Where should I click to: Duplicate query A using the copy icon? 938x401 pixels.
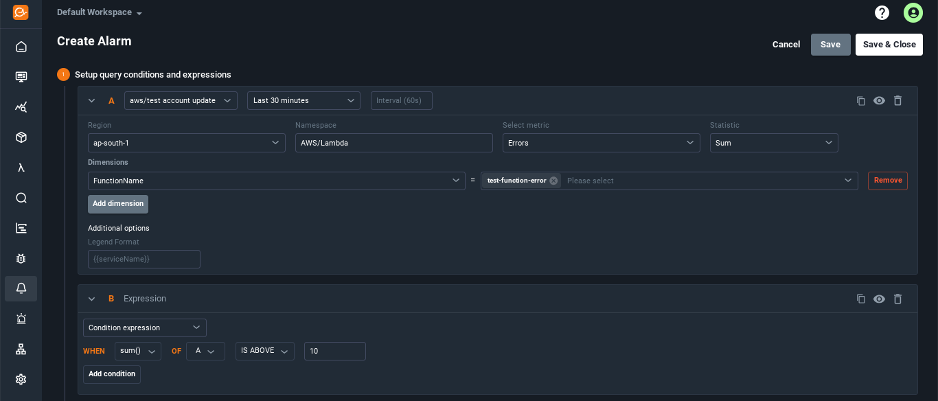(861, 100)
